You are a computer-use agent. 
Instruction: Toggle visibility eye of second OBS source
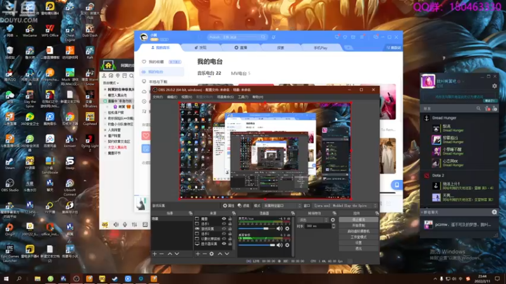pyautogui.click(x=224, y=224)
